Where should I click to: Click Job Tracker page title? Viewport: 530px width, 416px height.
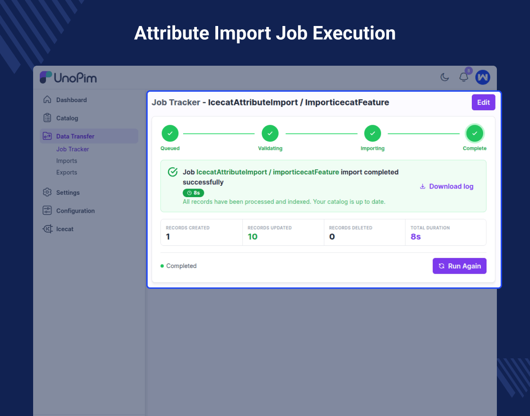point(270,102)
